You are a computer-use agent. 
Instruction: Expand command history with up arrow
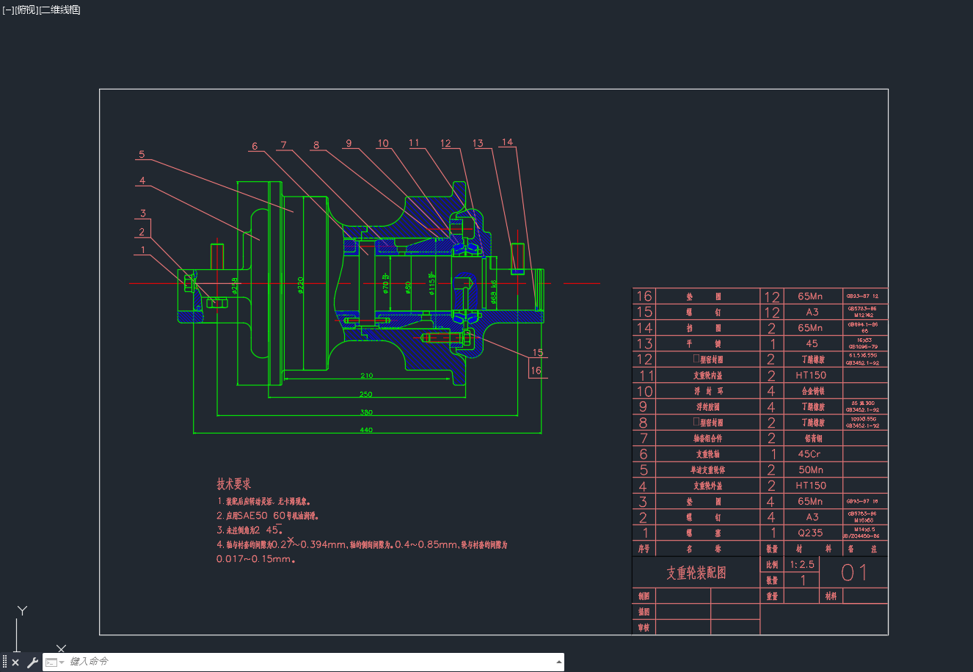pyautogui.click(x=559, y=662)
